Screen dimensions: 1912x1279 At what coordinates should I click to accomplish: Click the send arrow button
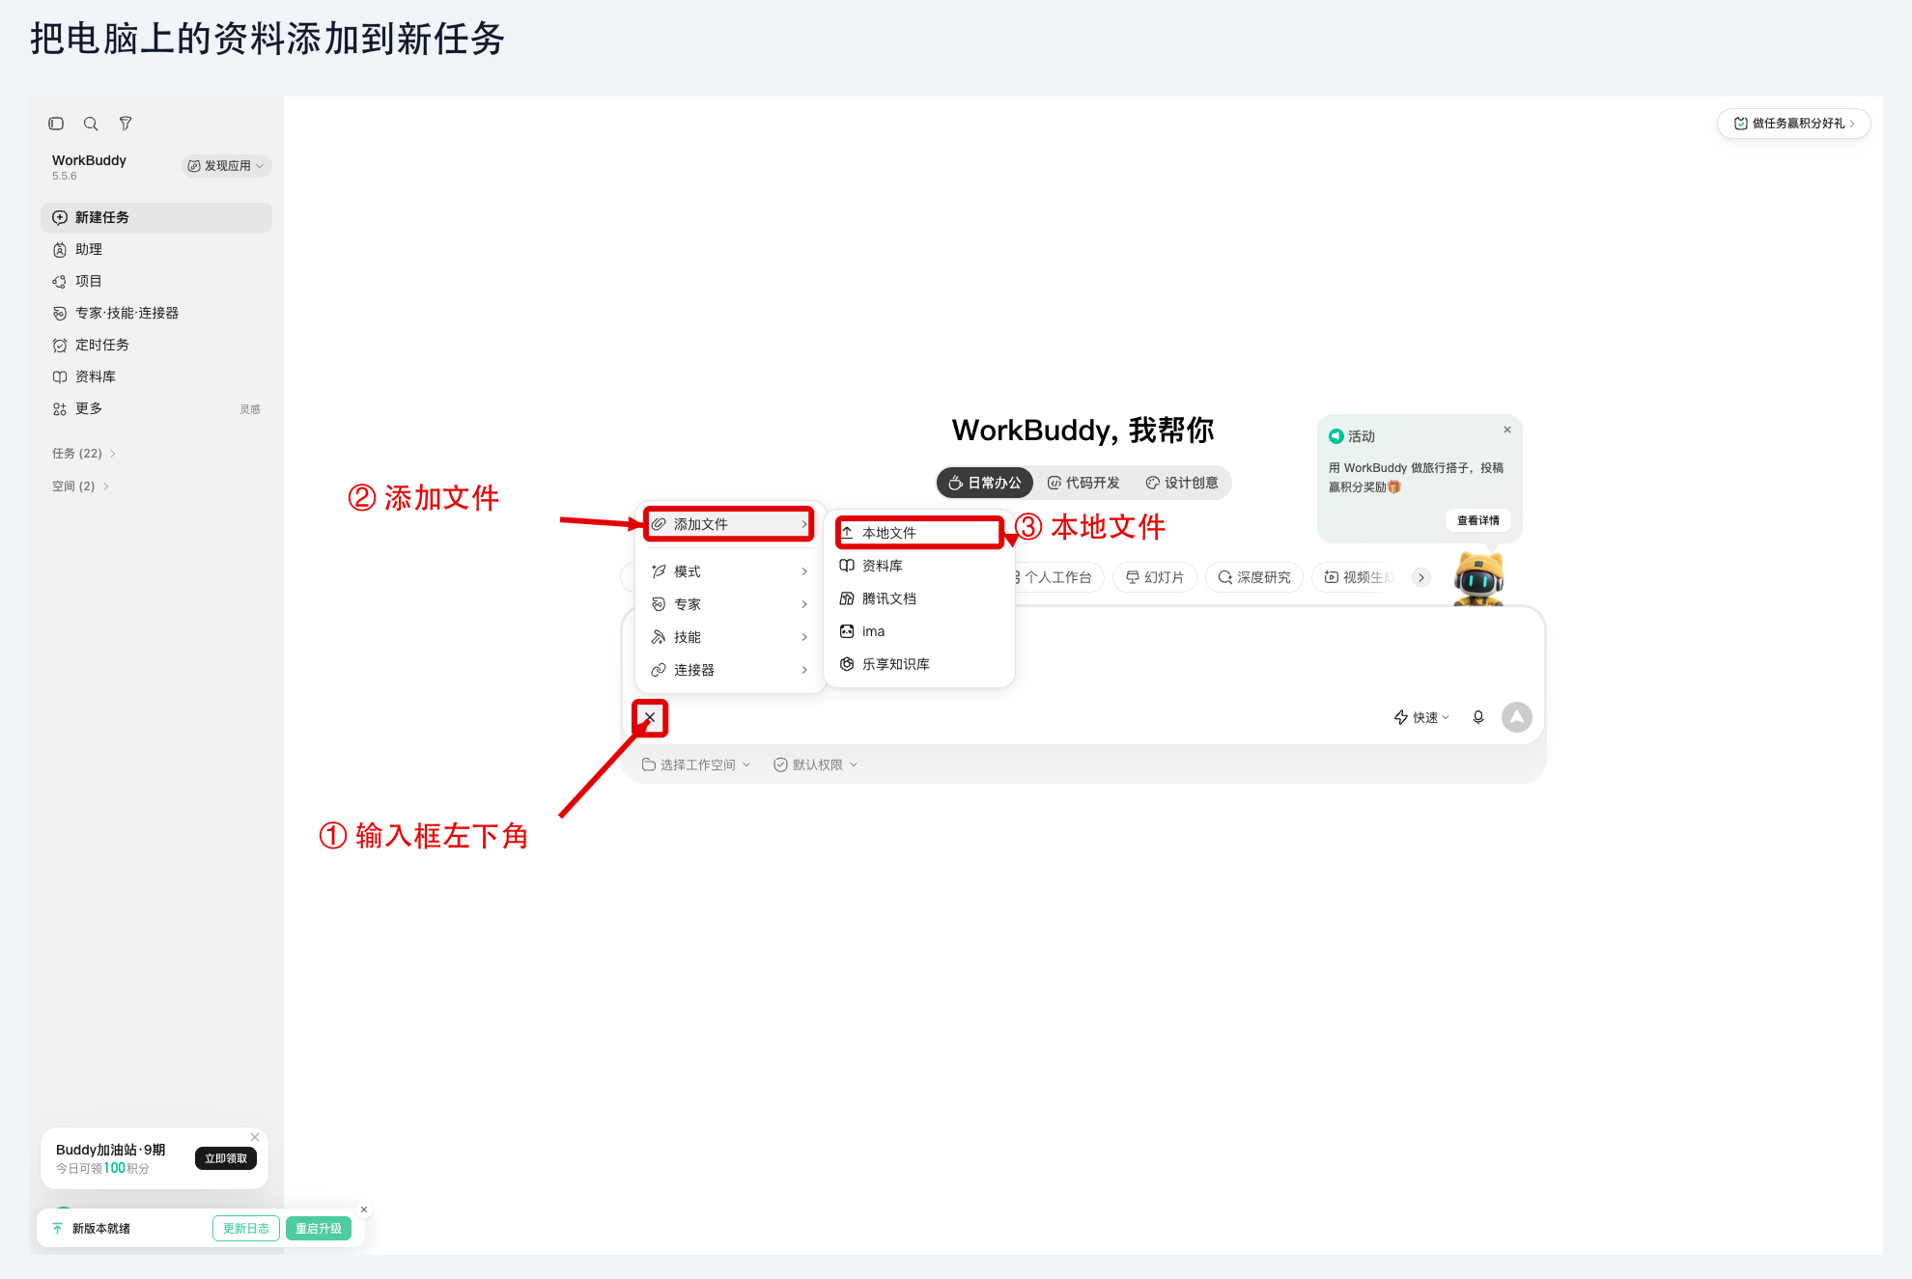click(x=1517, y=717)
